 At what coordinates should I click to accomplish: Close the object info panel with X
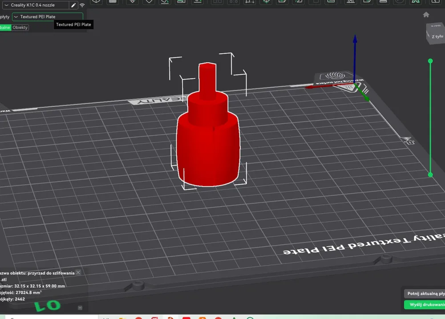pos(78,272)
